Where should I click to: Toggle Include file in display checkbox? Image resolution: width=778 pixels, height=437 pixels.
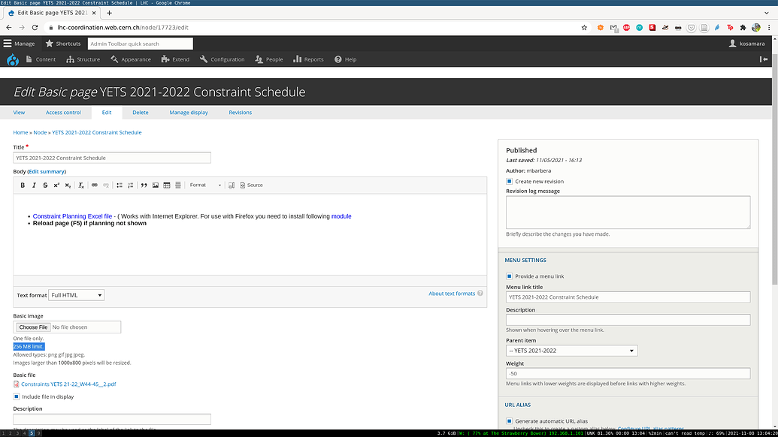pos(17,397)
